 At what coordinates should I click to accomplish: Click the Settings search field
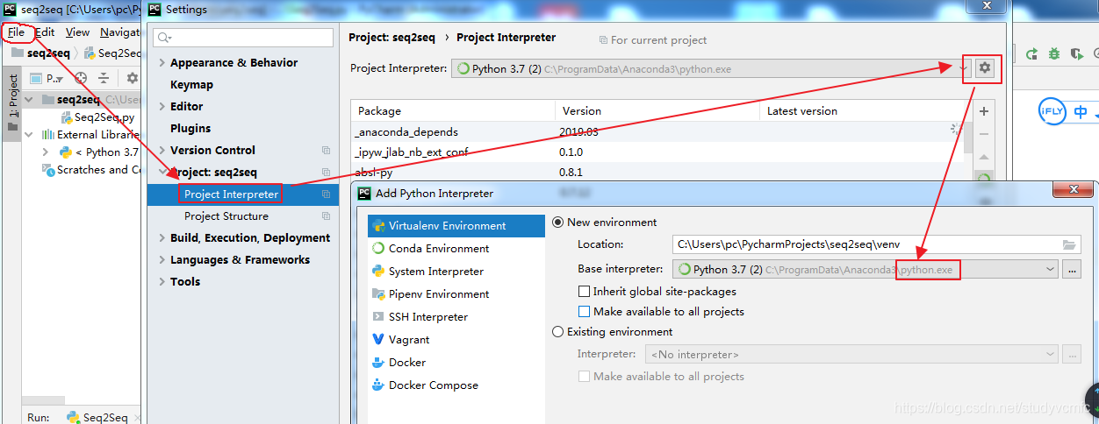point(242,38)
